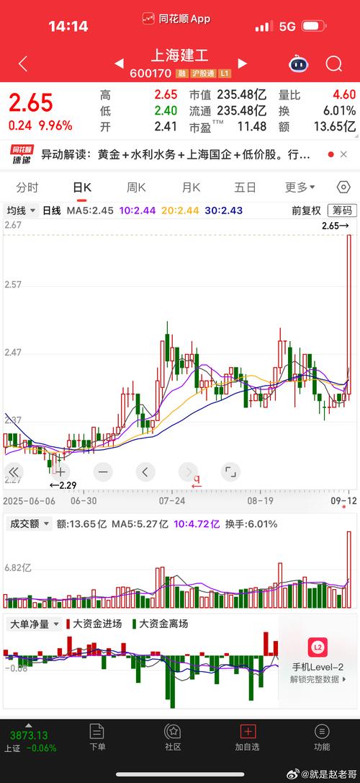Tap 流通 235.48亿 value
Image resolution: width=360 pixels, height=783 pixels.
point(228,110)
